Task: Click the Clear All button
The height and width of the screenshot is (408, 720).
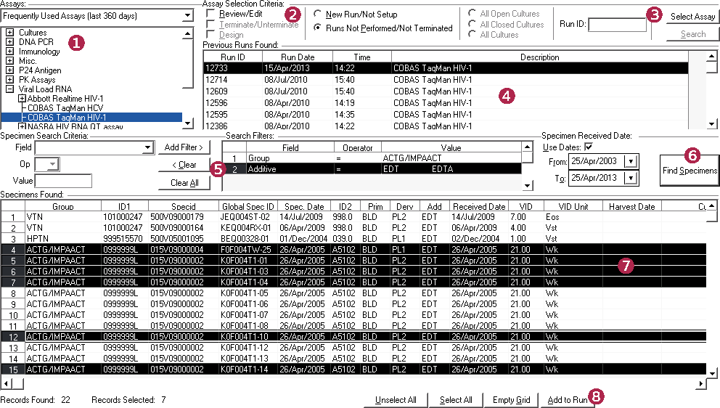Action: coord(184,183)
